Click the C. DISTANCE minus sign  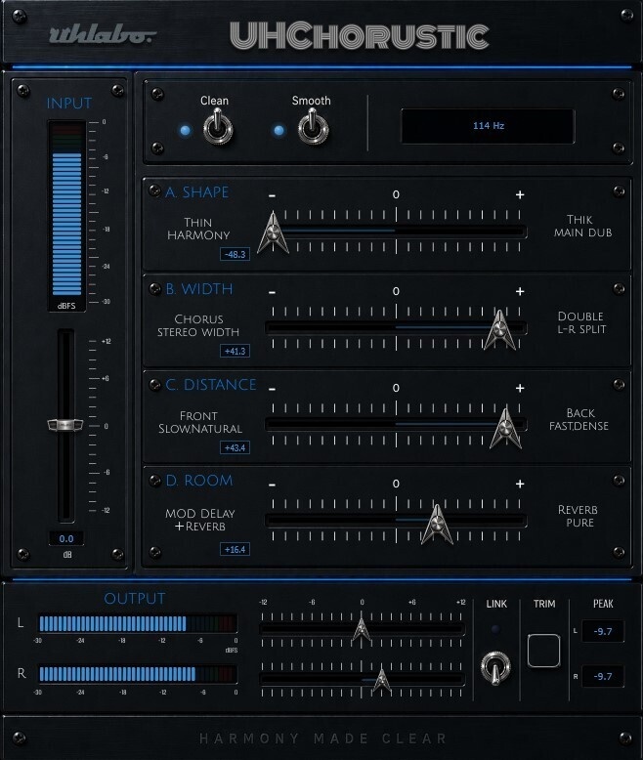coord(272,389)
